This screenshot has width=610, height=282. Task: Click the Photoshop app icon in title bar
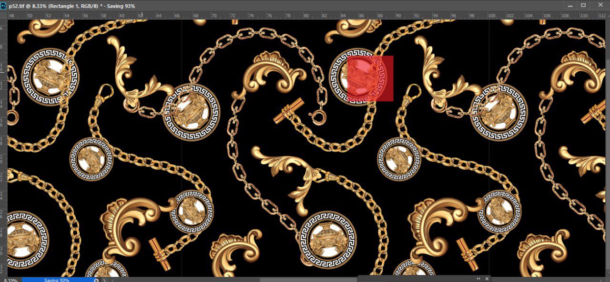tap(3, 6)
